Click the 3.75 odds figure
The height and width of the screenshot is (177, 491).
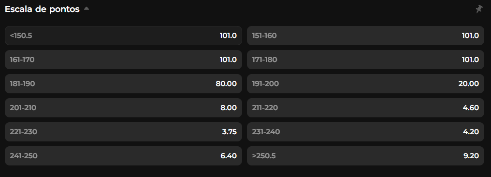(229, 132)
